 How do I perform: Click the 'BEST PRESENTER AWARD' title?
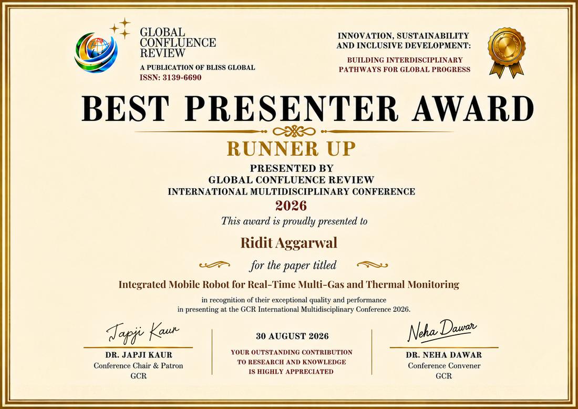[x=308, y=109]
